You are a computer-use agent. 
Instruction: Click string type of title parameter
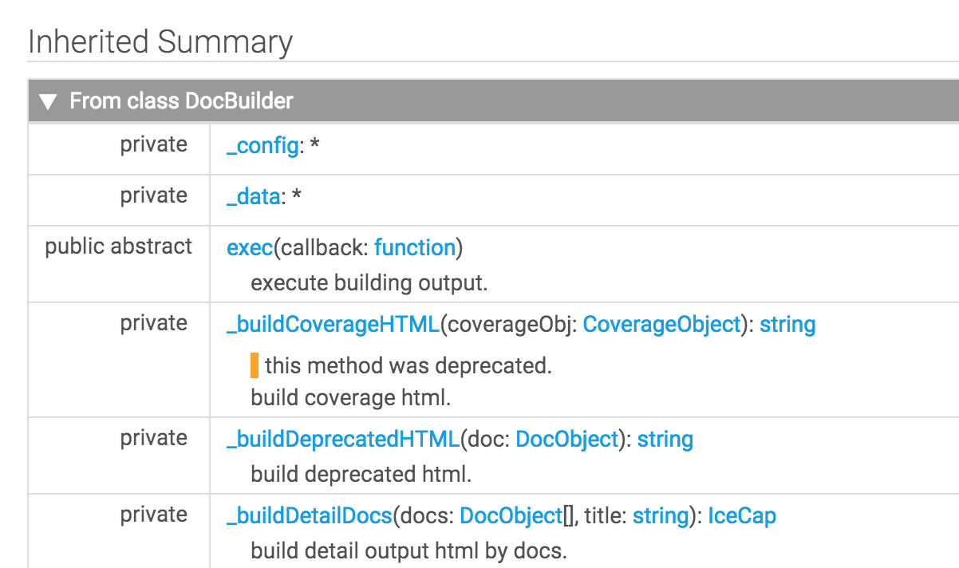pos(661,516)
